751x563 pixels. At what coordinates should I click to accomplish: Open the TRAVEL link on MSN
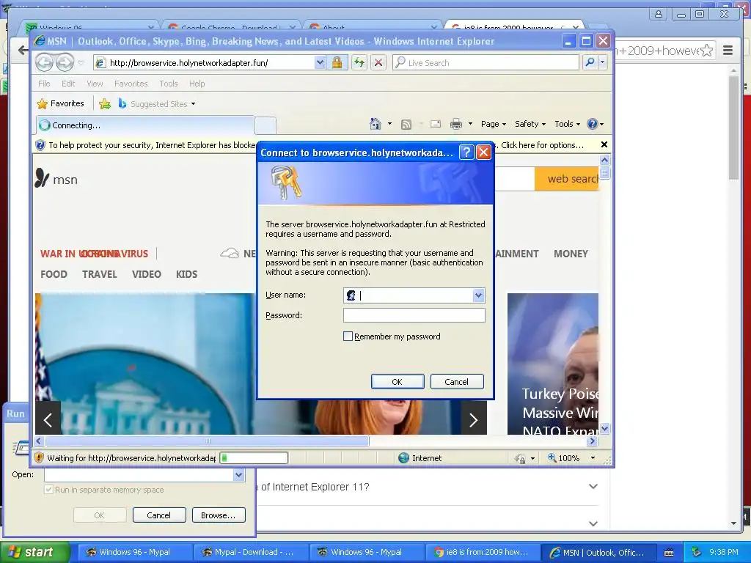click(100, 274)
